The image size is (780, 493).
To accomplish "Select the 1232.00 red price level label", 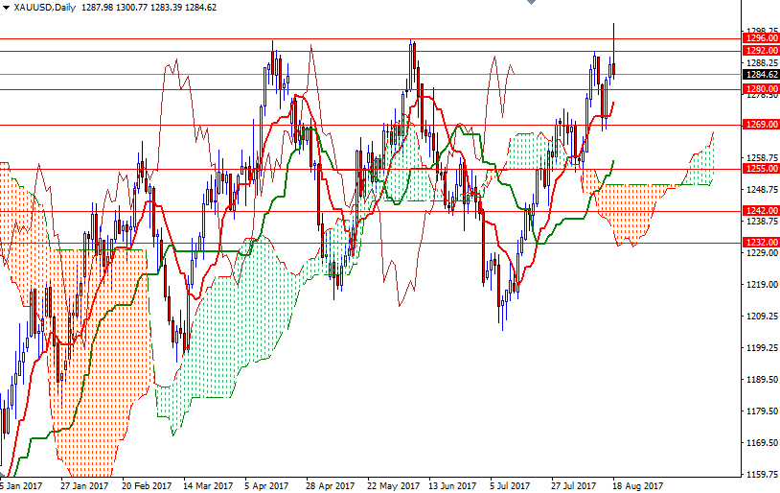I will 760,243.
